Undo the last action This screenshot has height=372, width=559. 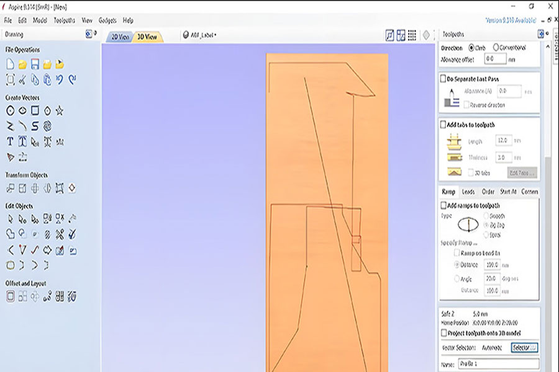[60, 79]
